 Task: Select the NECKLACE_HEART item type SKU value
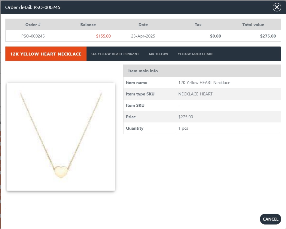click(x=195, y=94)
